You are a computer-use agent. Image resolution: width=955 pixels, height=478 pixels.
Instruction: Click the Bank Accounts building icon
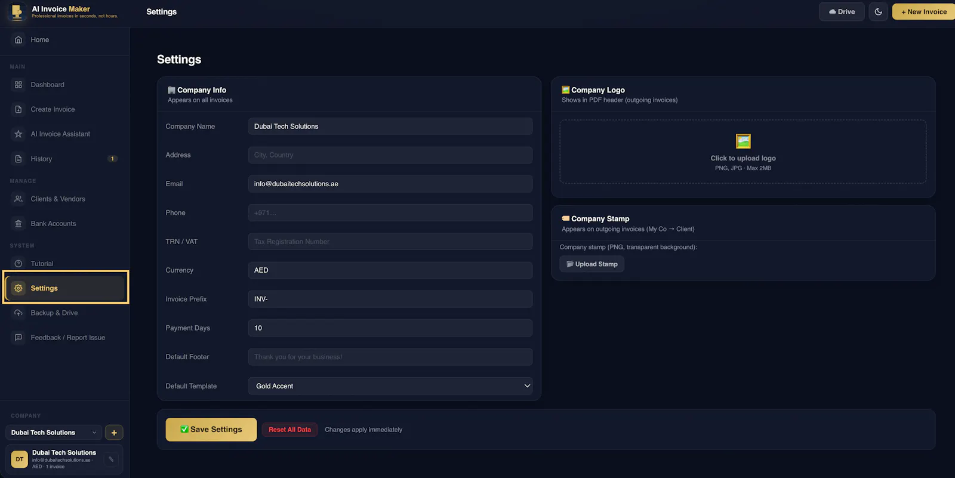click(x=19, y=224)
